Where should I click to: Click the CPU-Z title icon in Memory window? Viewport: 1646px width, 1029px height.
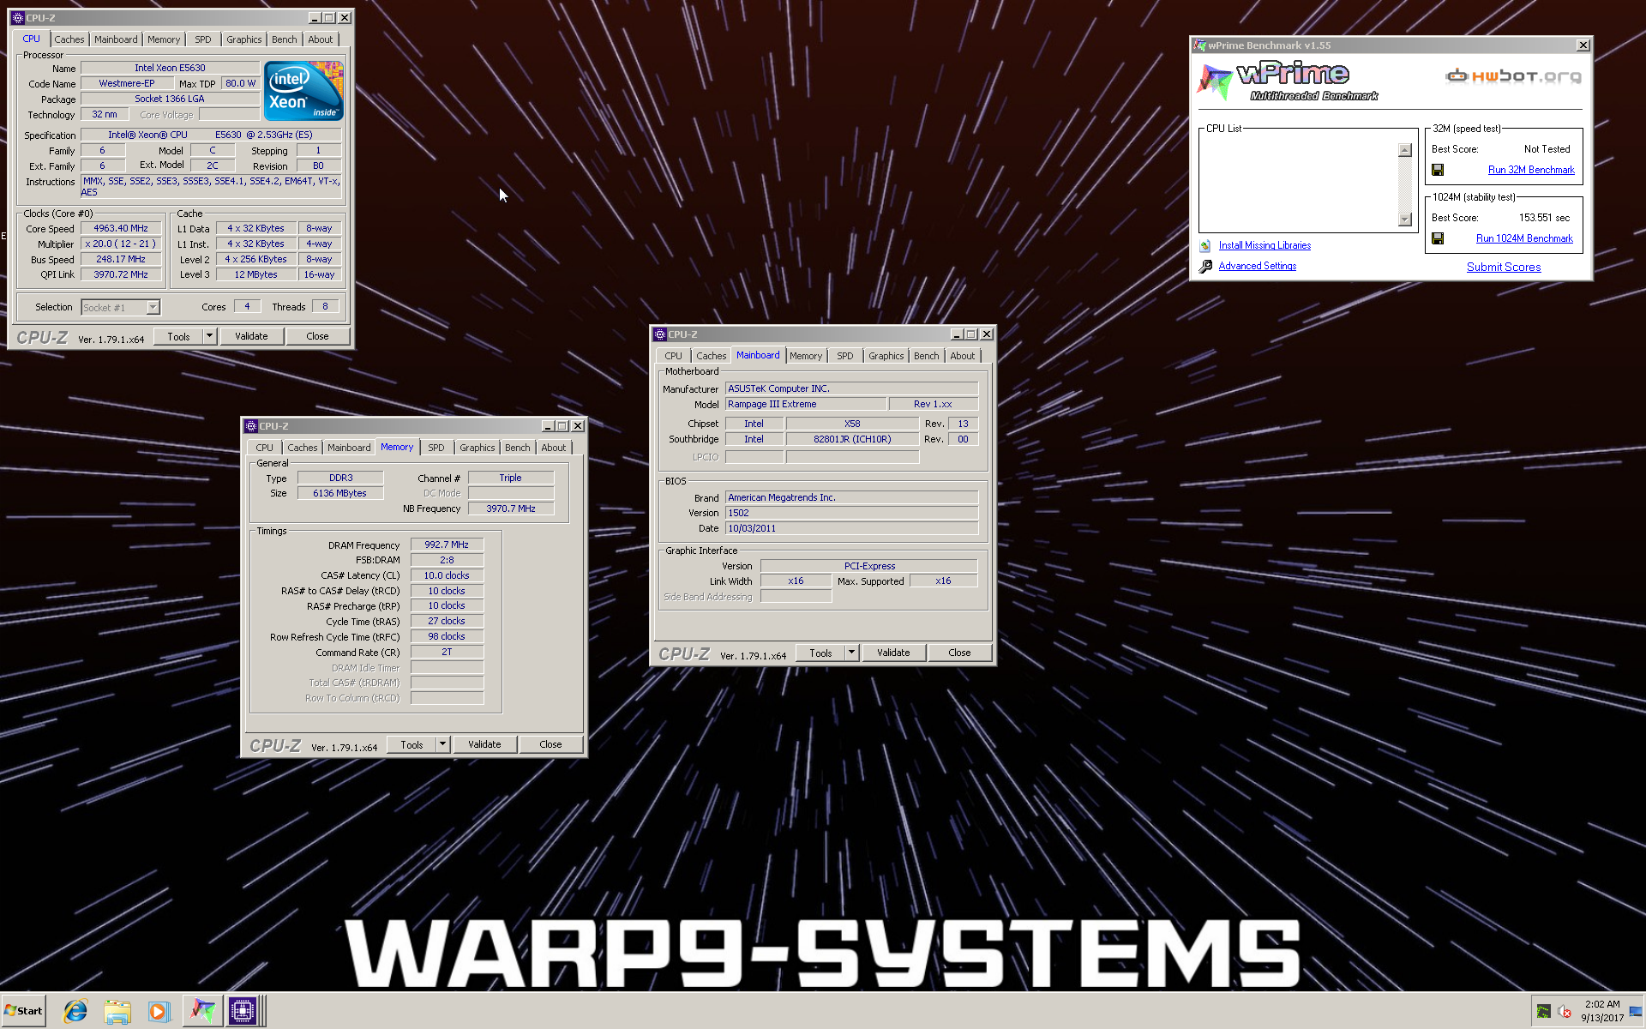(x=251, y=426)
